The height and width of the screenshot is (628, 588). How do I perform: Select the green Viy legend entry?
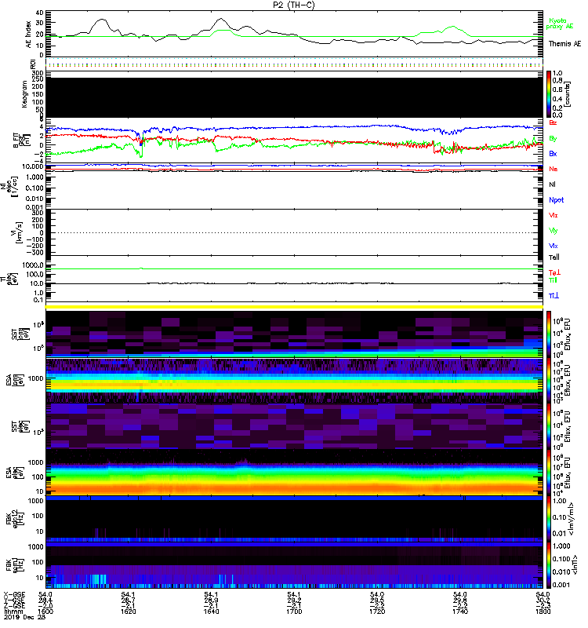coord(554,231)
